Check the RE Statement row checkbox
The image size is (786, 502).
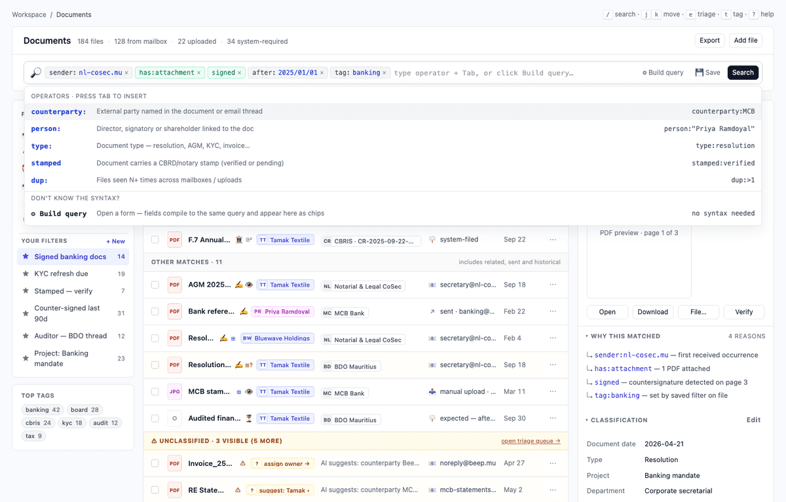[155, 490]
